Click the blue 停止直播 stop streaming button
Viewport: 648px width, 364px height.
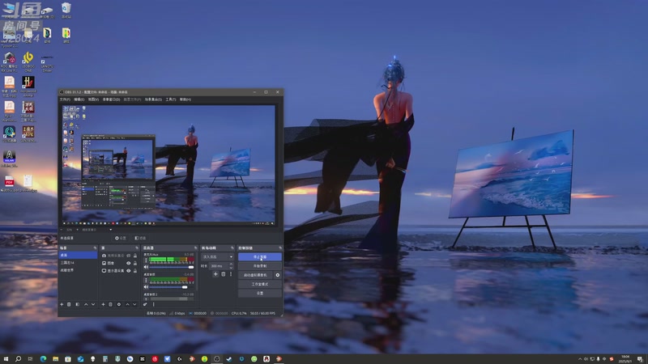tap(259, 256)
